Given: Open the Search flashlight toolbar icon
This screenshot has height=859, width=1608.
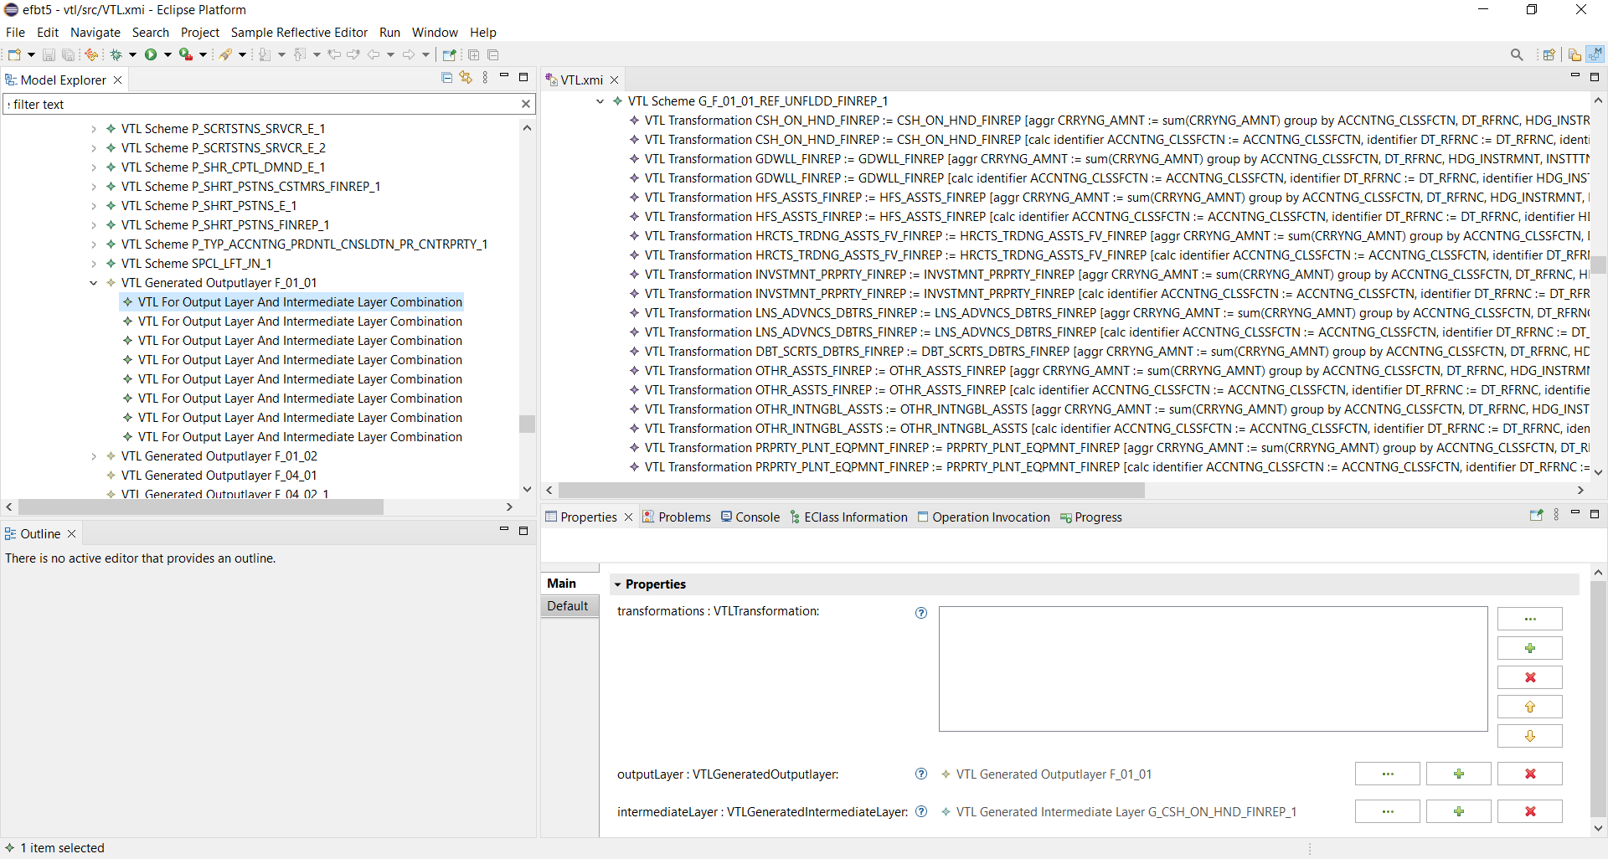Looking at the screenshot, I should click(225, 54).
